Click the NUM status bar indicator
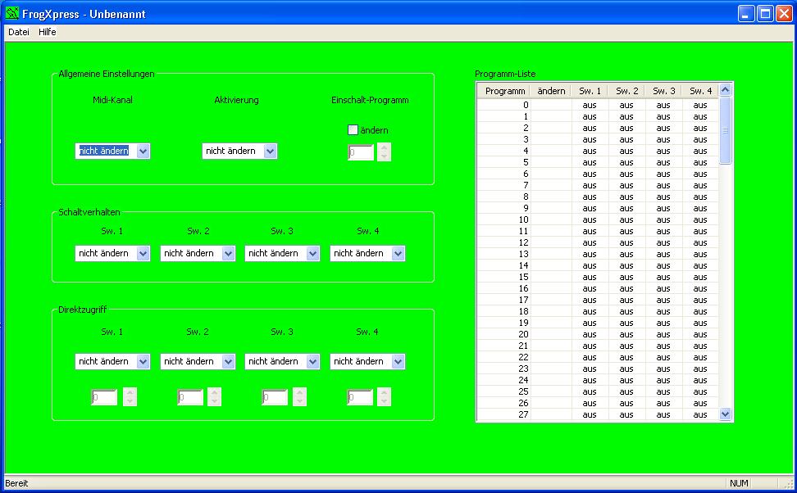797x493 pixels. pyautogui.click(x=739, y=483)
